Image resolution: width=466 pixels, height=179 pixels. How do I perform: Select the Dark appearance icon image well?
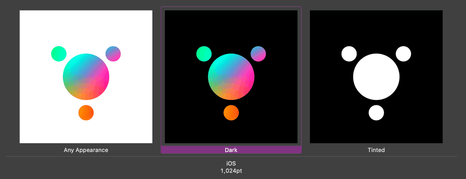pyautogui.click(x=231, y=77)
